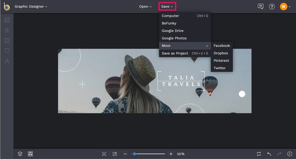Select Dropbox in the More submenu

(221, 53)
